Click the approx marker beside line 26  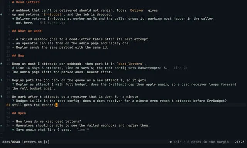point(1,126)
